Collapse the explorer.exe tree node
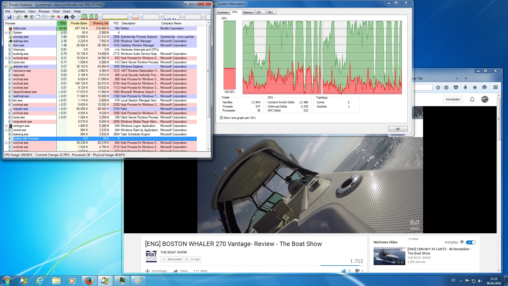The height and width of the screenshot is (286, 508). [6, 66]
